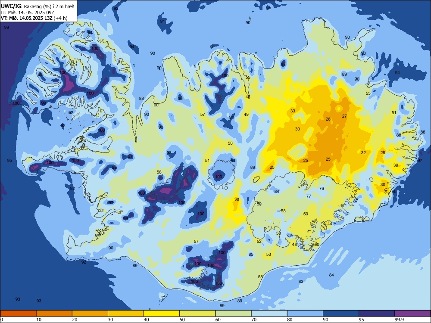Click the humidity value '26' on map
This screenshot has width=431, height=323.
[328, 119]
